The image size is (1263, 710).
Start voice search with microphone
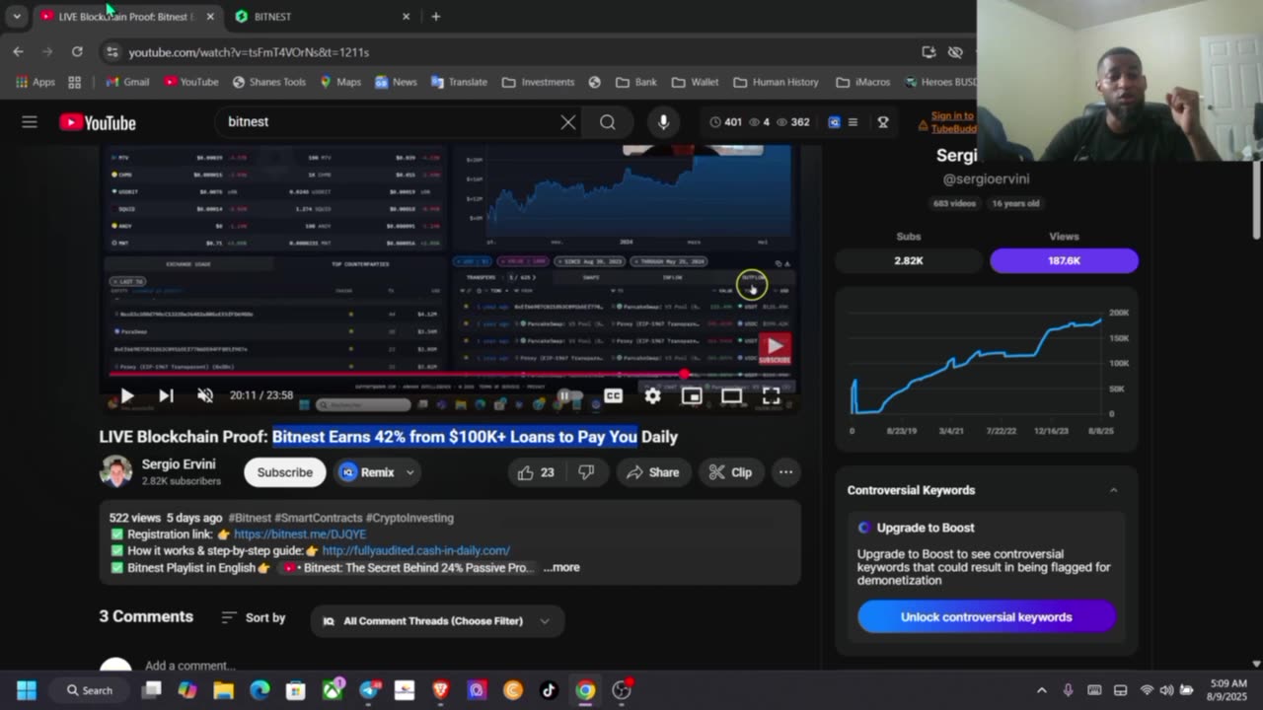(663, 122)
